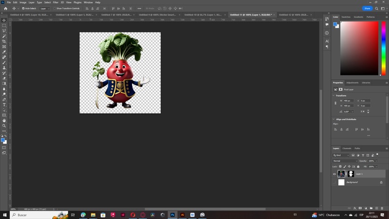Switch to the Swatches tab
389x219 pixels.
click(x=346, y=17)
